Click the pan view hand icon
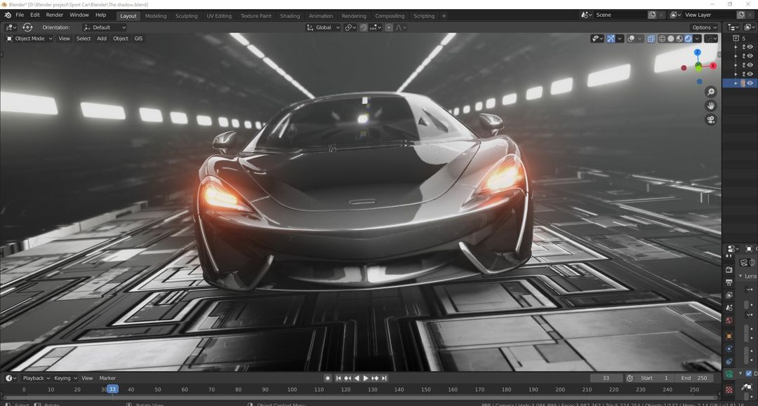 [x=710, y=106]
